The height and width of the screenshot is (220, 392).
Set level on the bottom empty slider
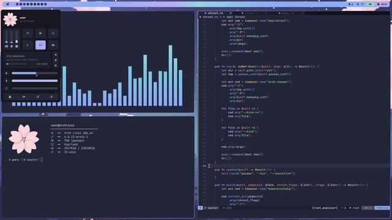pyautogui.click(x=35, y=88)
